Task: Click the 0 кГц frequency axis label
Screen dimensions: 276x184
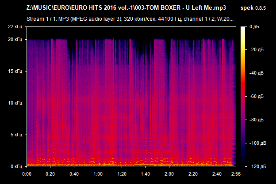Action: (16, 166)
